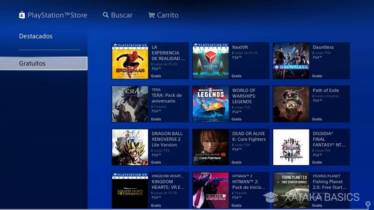This screenshot has height=210, width=374.
Task: Click Paquete label on TERA tile
Action: [160, 107]
